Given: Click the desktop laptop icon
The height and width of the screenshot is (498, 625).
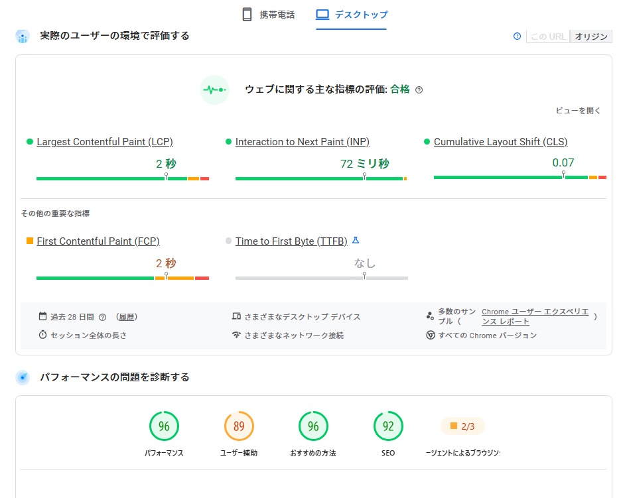Looking at the screenshot, I should pos(322,15).
